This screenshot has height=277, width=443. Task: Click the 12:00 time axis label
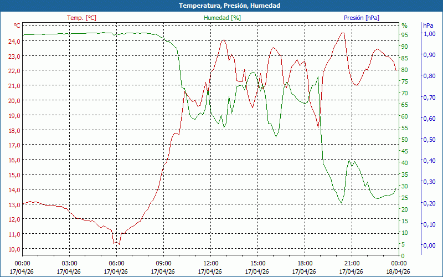click(210, 263)
